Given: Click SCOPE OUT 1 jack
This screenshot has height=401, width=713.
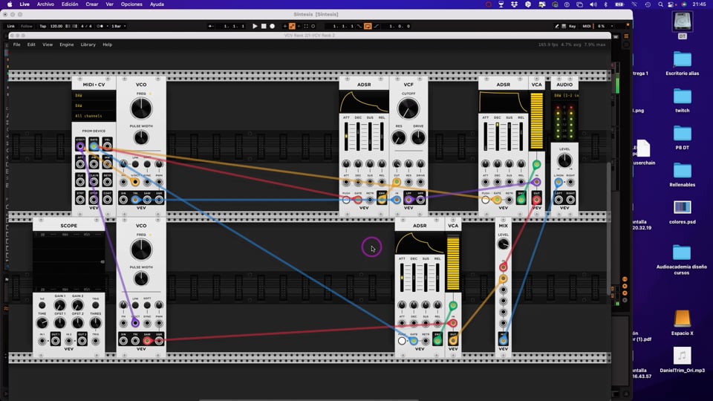Looking at the screenshot, I should coord(56,341).
